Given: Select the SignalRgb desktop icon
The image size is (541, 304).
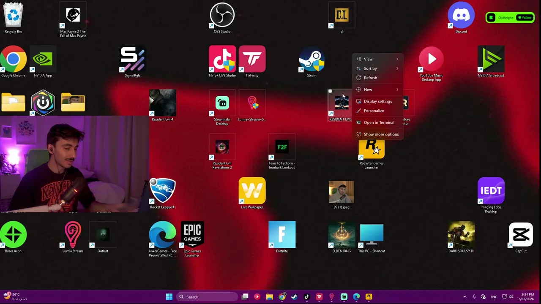Looking at the screenshot, I should 132,62.
